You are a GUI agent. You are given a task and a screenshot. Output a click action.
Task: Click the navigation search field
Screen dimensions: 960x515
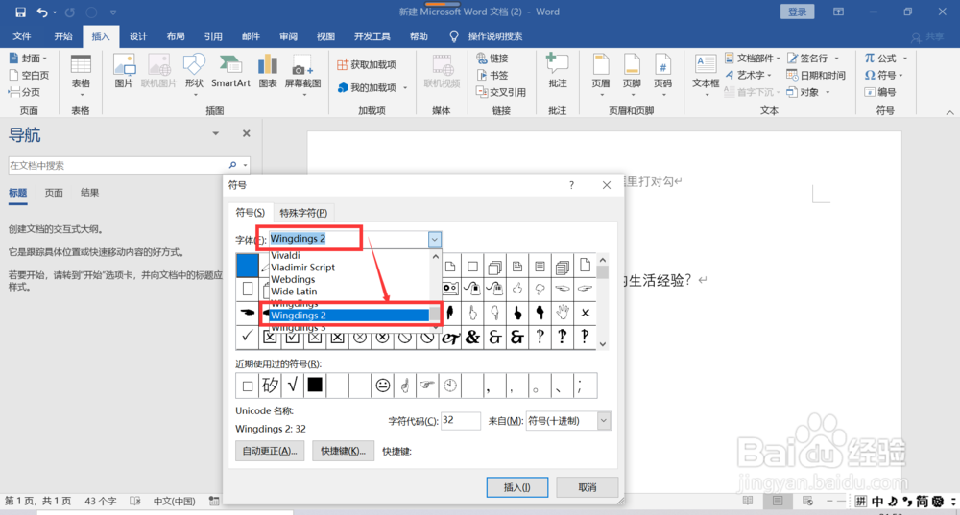click(117, 165)
